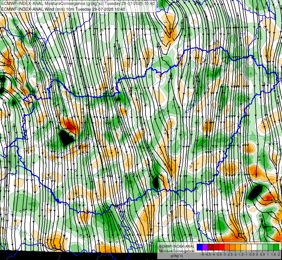Click the purple swatch in the legend

(x=205, y=247)
